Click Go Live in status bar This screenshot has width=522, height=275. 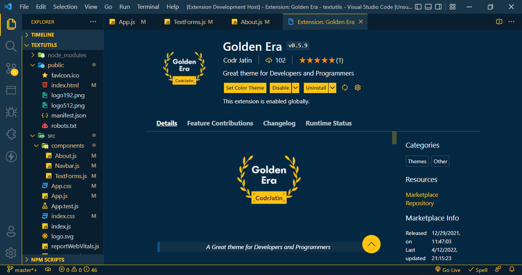(x=448, y=270)
